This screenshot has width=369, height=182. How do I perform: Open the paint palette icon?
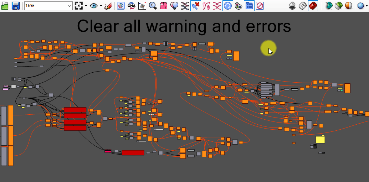click(239, 6)
